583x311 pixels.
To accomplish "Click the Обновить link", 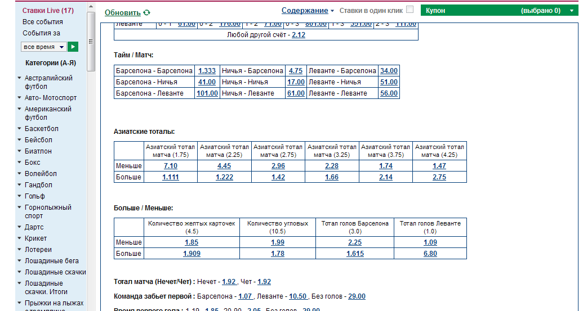I will [x=123, y=12].
